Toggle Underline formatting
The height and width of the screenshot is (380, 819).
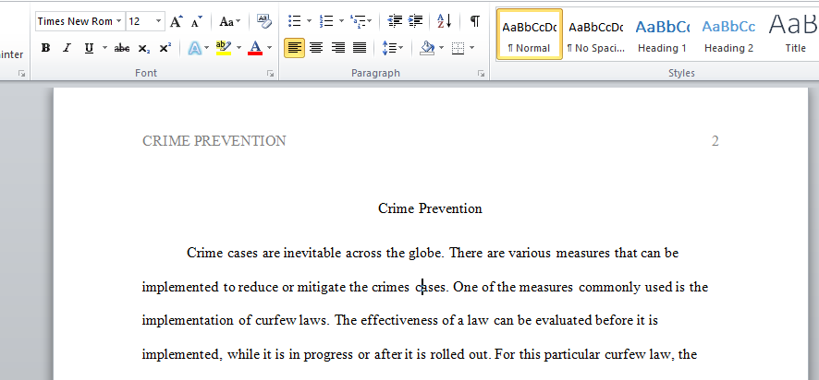tap(89, 49)
